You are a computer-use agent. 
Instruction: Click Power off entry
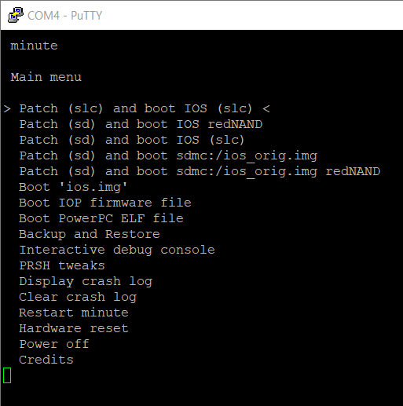[54, 344]
